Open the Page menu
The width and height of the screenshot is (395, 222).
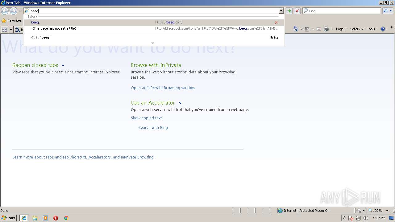point(341,29)
